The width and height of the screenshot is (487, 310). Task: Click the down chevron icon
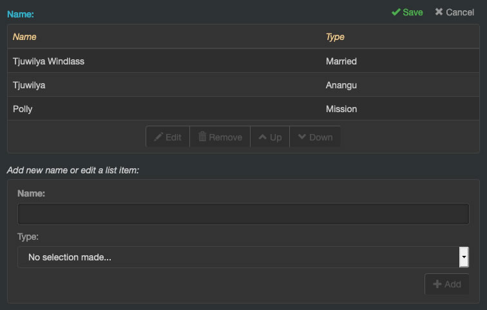tap(302, 137)
